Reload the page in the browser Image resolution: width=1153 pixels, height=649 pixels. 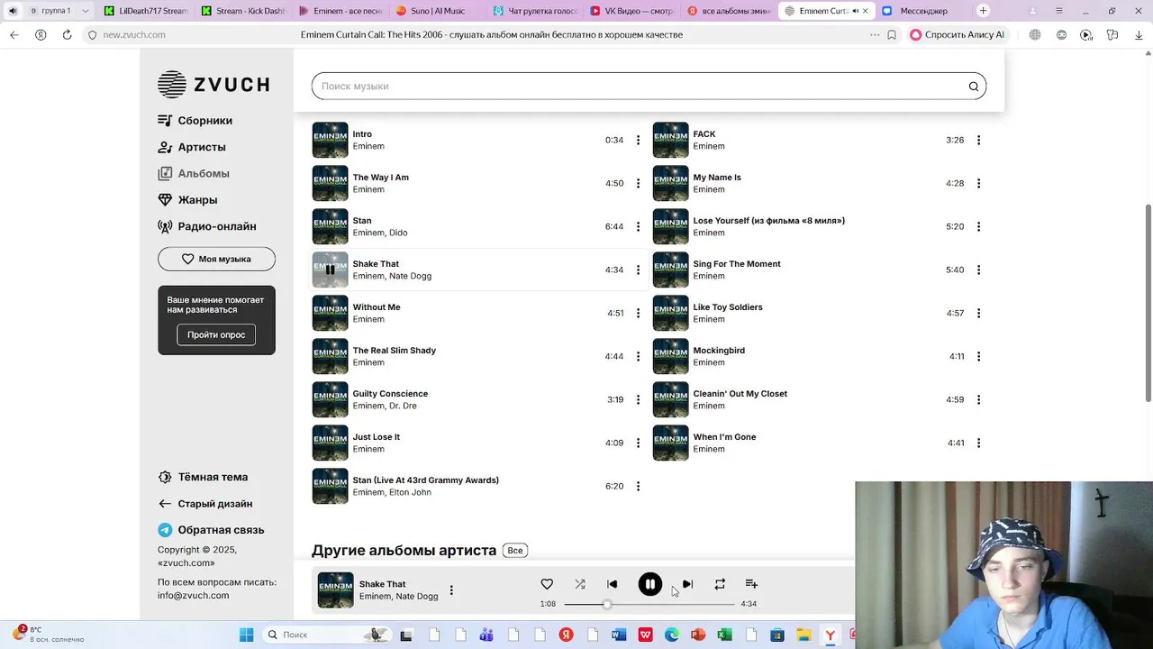(x=67, y=34)
